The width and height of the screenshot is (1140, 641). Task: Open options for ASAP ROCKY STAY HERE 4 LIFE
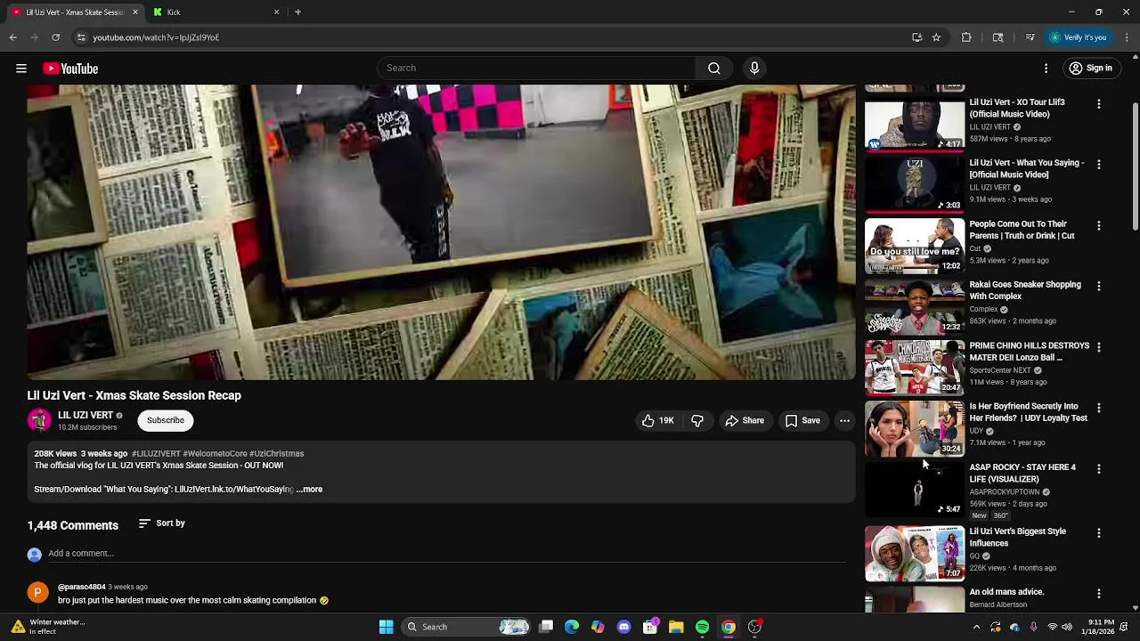coord(1098,469)
